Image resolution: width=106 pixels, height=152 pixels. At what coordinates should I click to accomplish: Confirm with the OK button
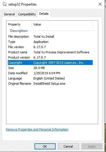pos(45,146)
